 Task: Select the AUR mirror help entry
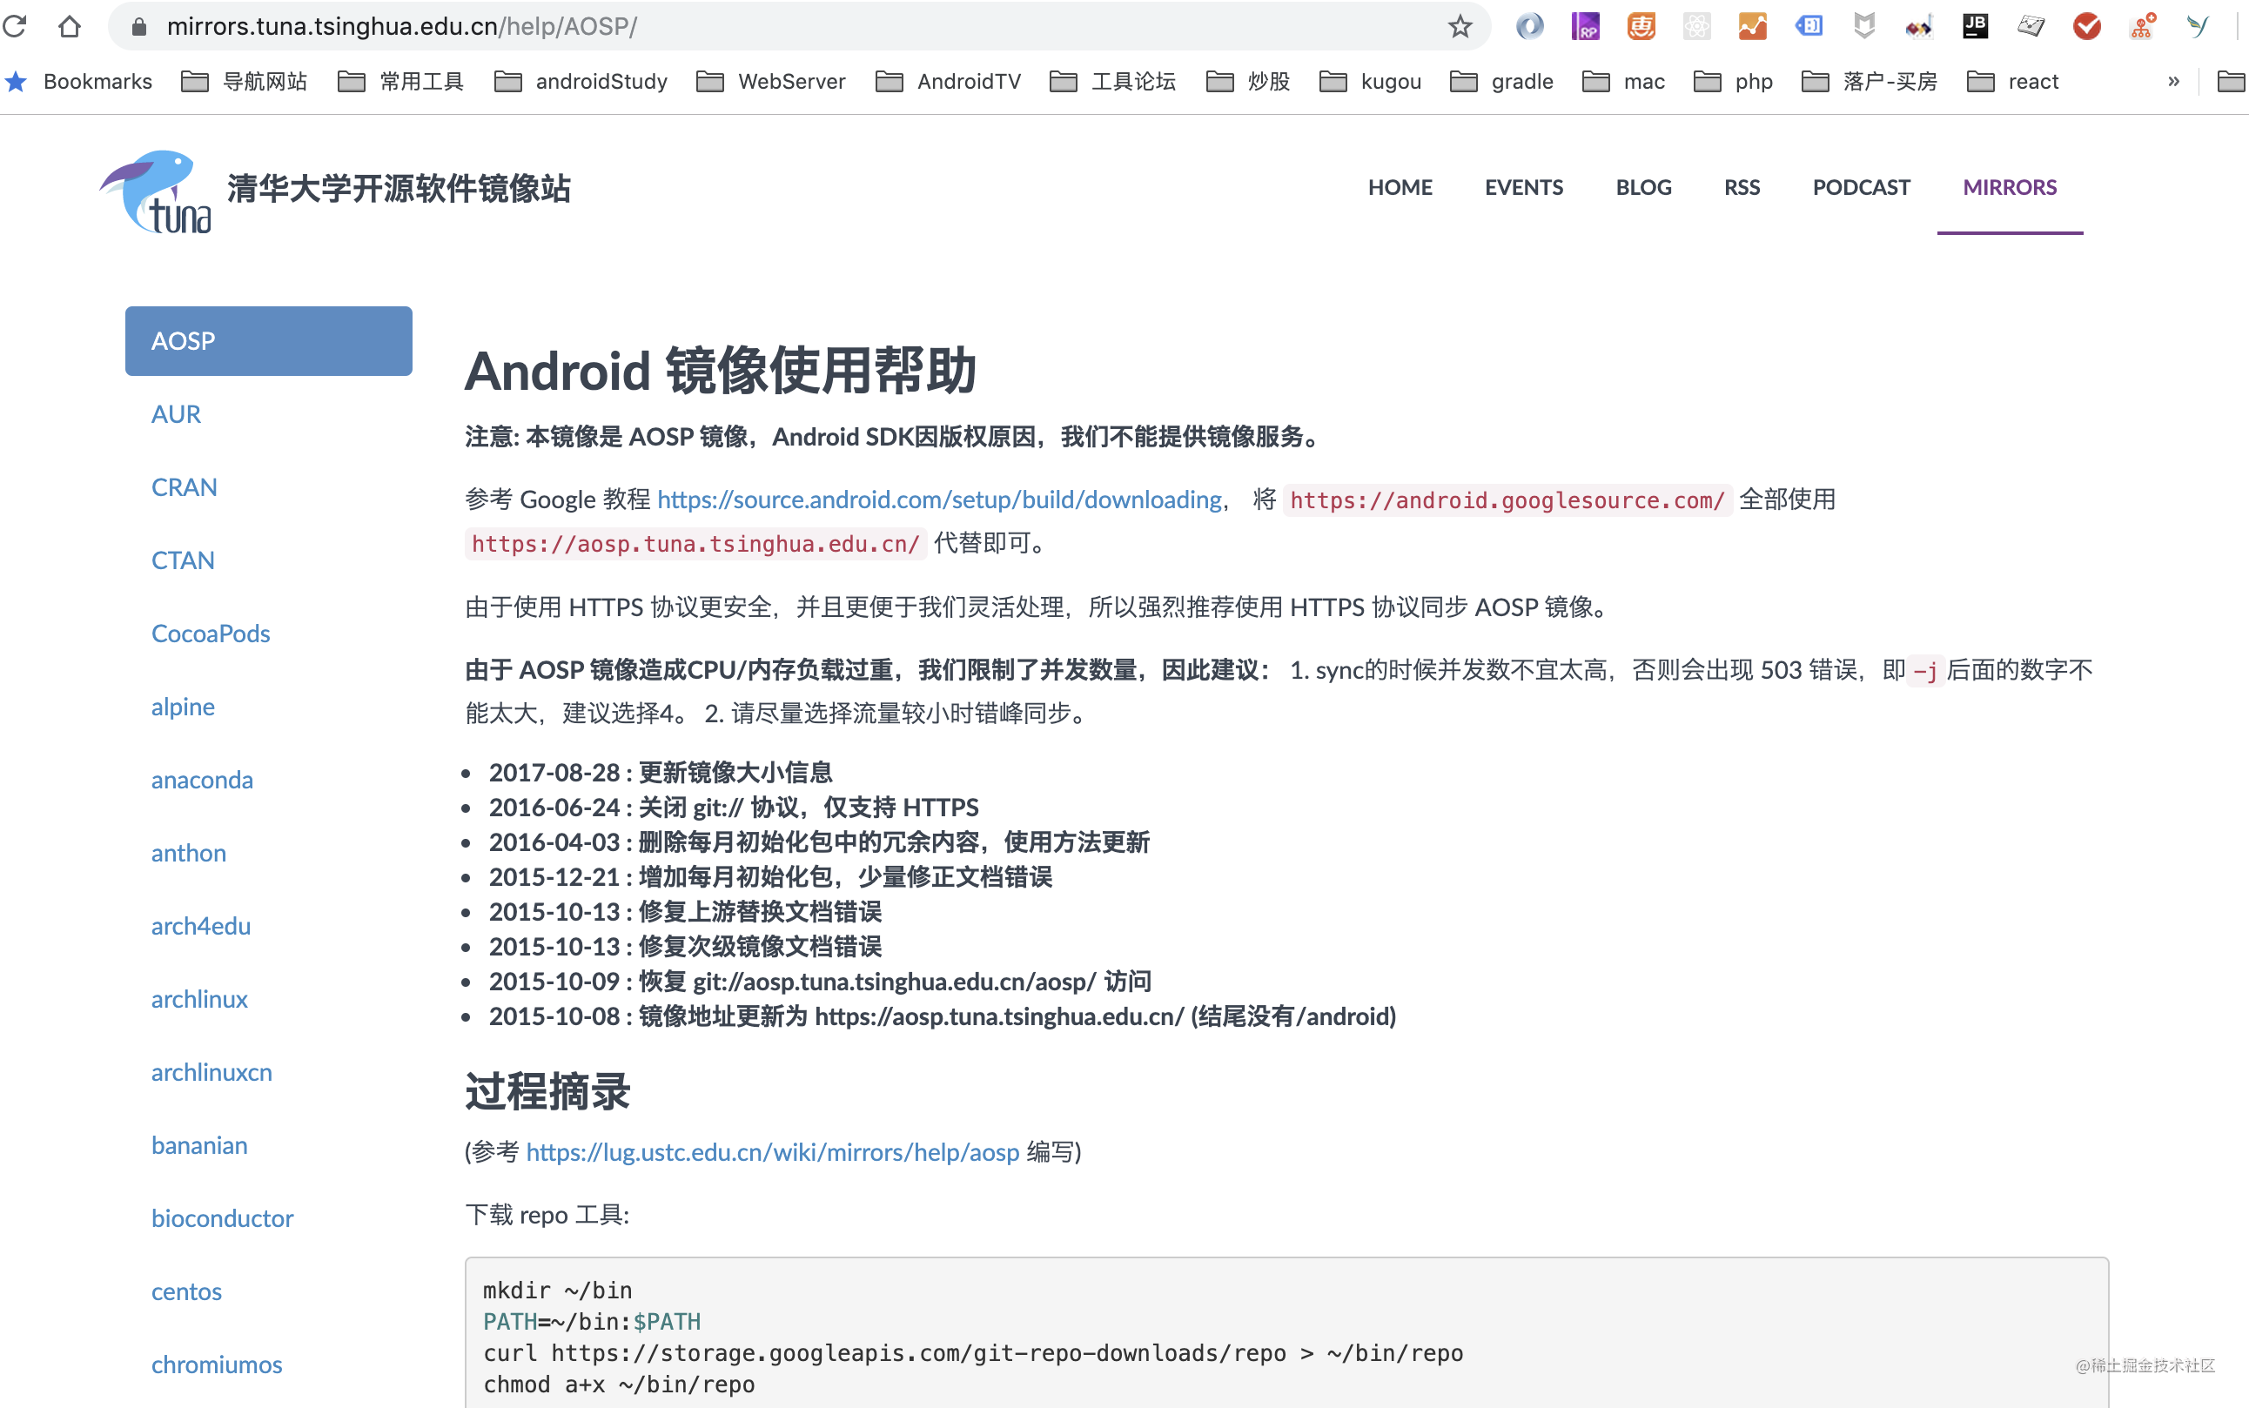pos(175,413)
